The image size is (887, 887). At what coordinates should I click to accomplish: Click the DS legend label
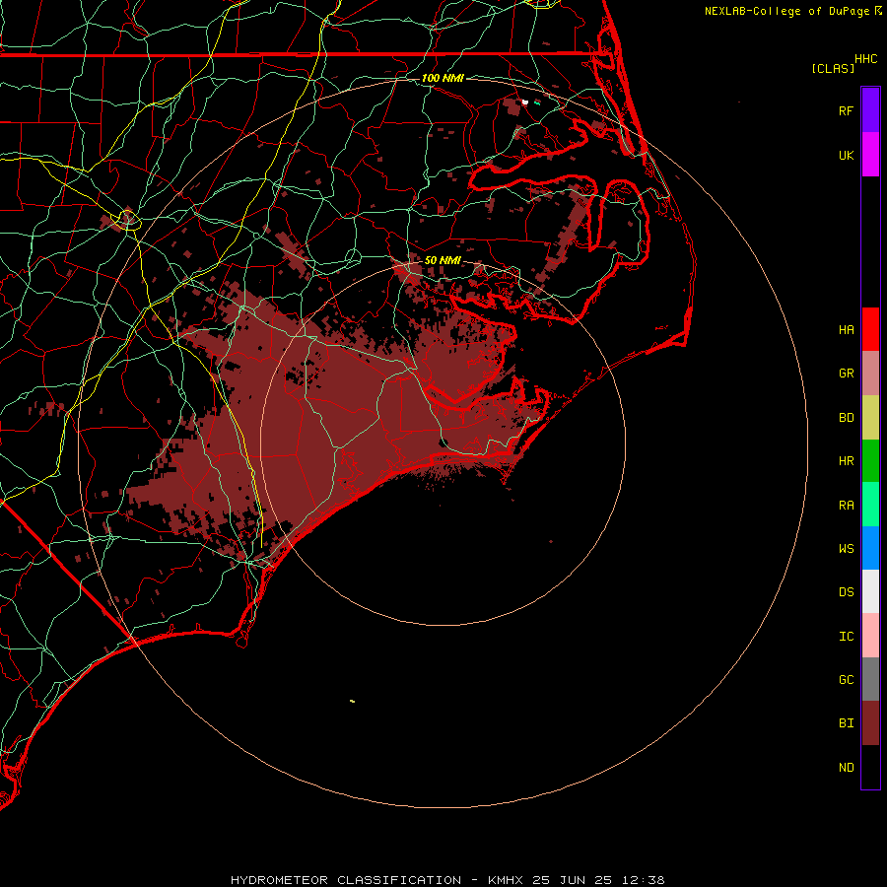click(846, 591)
